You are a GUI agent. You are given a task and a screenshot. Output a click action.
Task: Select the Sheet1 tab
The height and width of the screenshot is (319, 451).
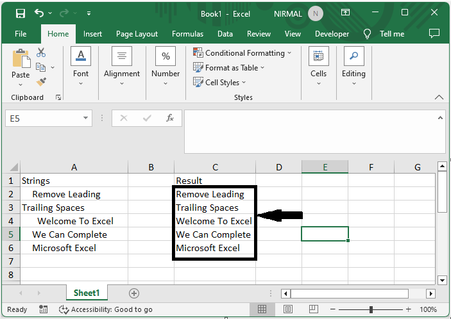[x=87, y=293]
